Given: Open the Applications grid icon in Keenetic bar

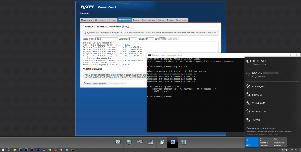Looking at the screenshot, I should (x=184, y=142).
